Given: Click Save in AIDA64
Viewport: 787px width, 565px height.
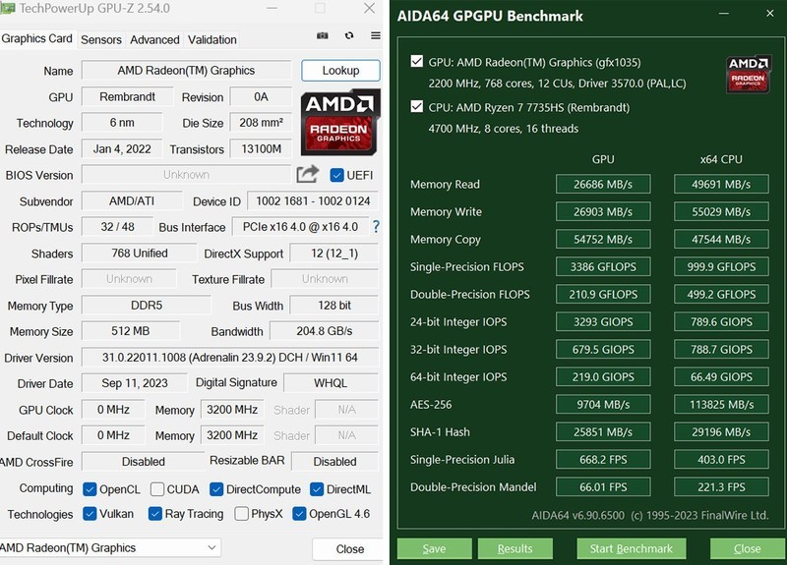Looking at the screenshot, I should pos(434,548).
